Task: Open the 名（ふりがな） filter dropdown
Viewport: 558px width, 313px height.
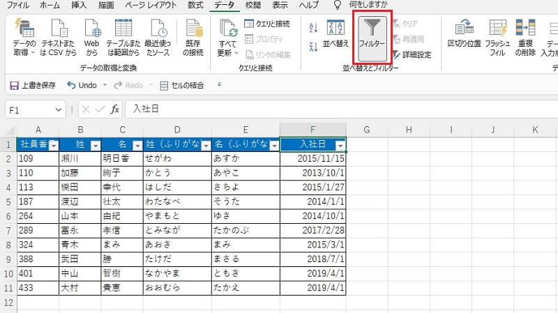Action: click(x=274, y=145)
